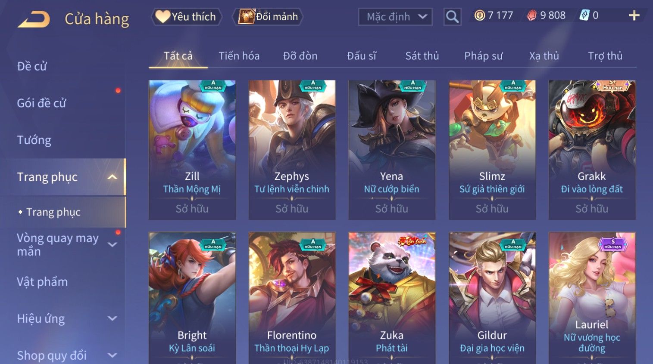Select Grakk Đi vào lòng đất skin
Screen dimensions: 653x364
[592, 150]
